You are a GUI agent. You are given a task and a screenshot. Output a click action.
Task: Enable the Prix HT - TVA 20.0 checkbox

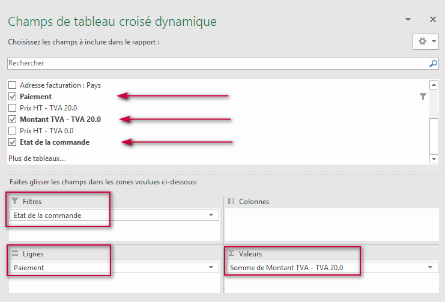12,108
